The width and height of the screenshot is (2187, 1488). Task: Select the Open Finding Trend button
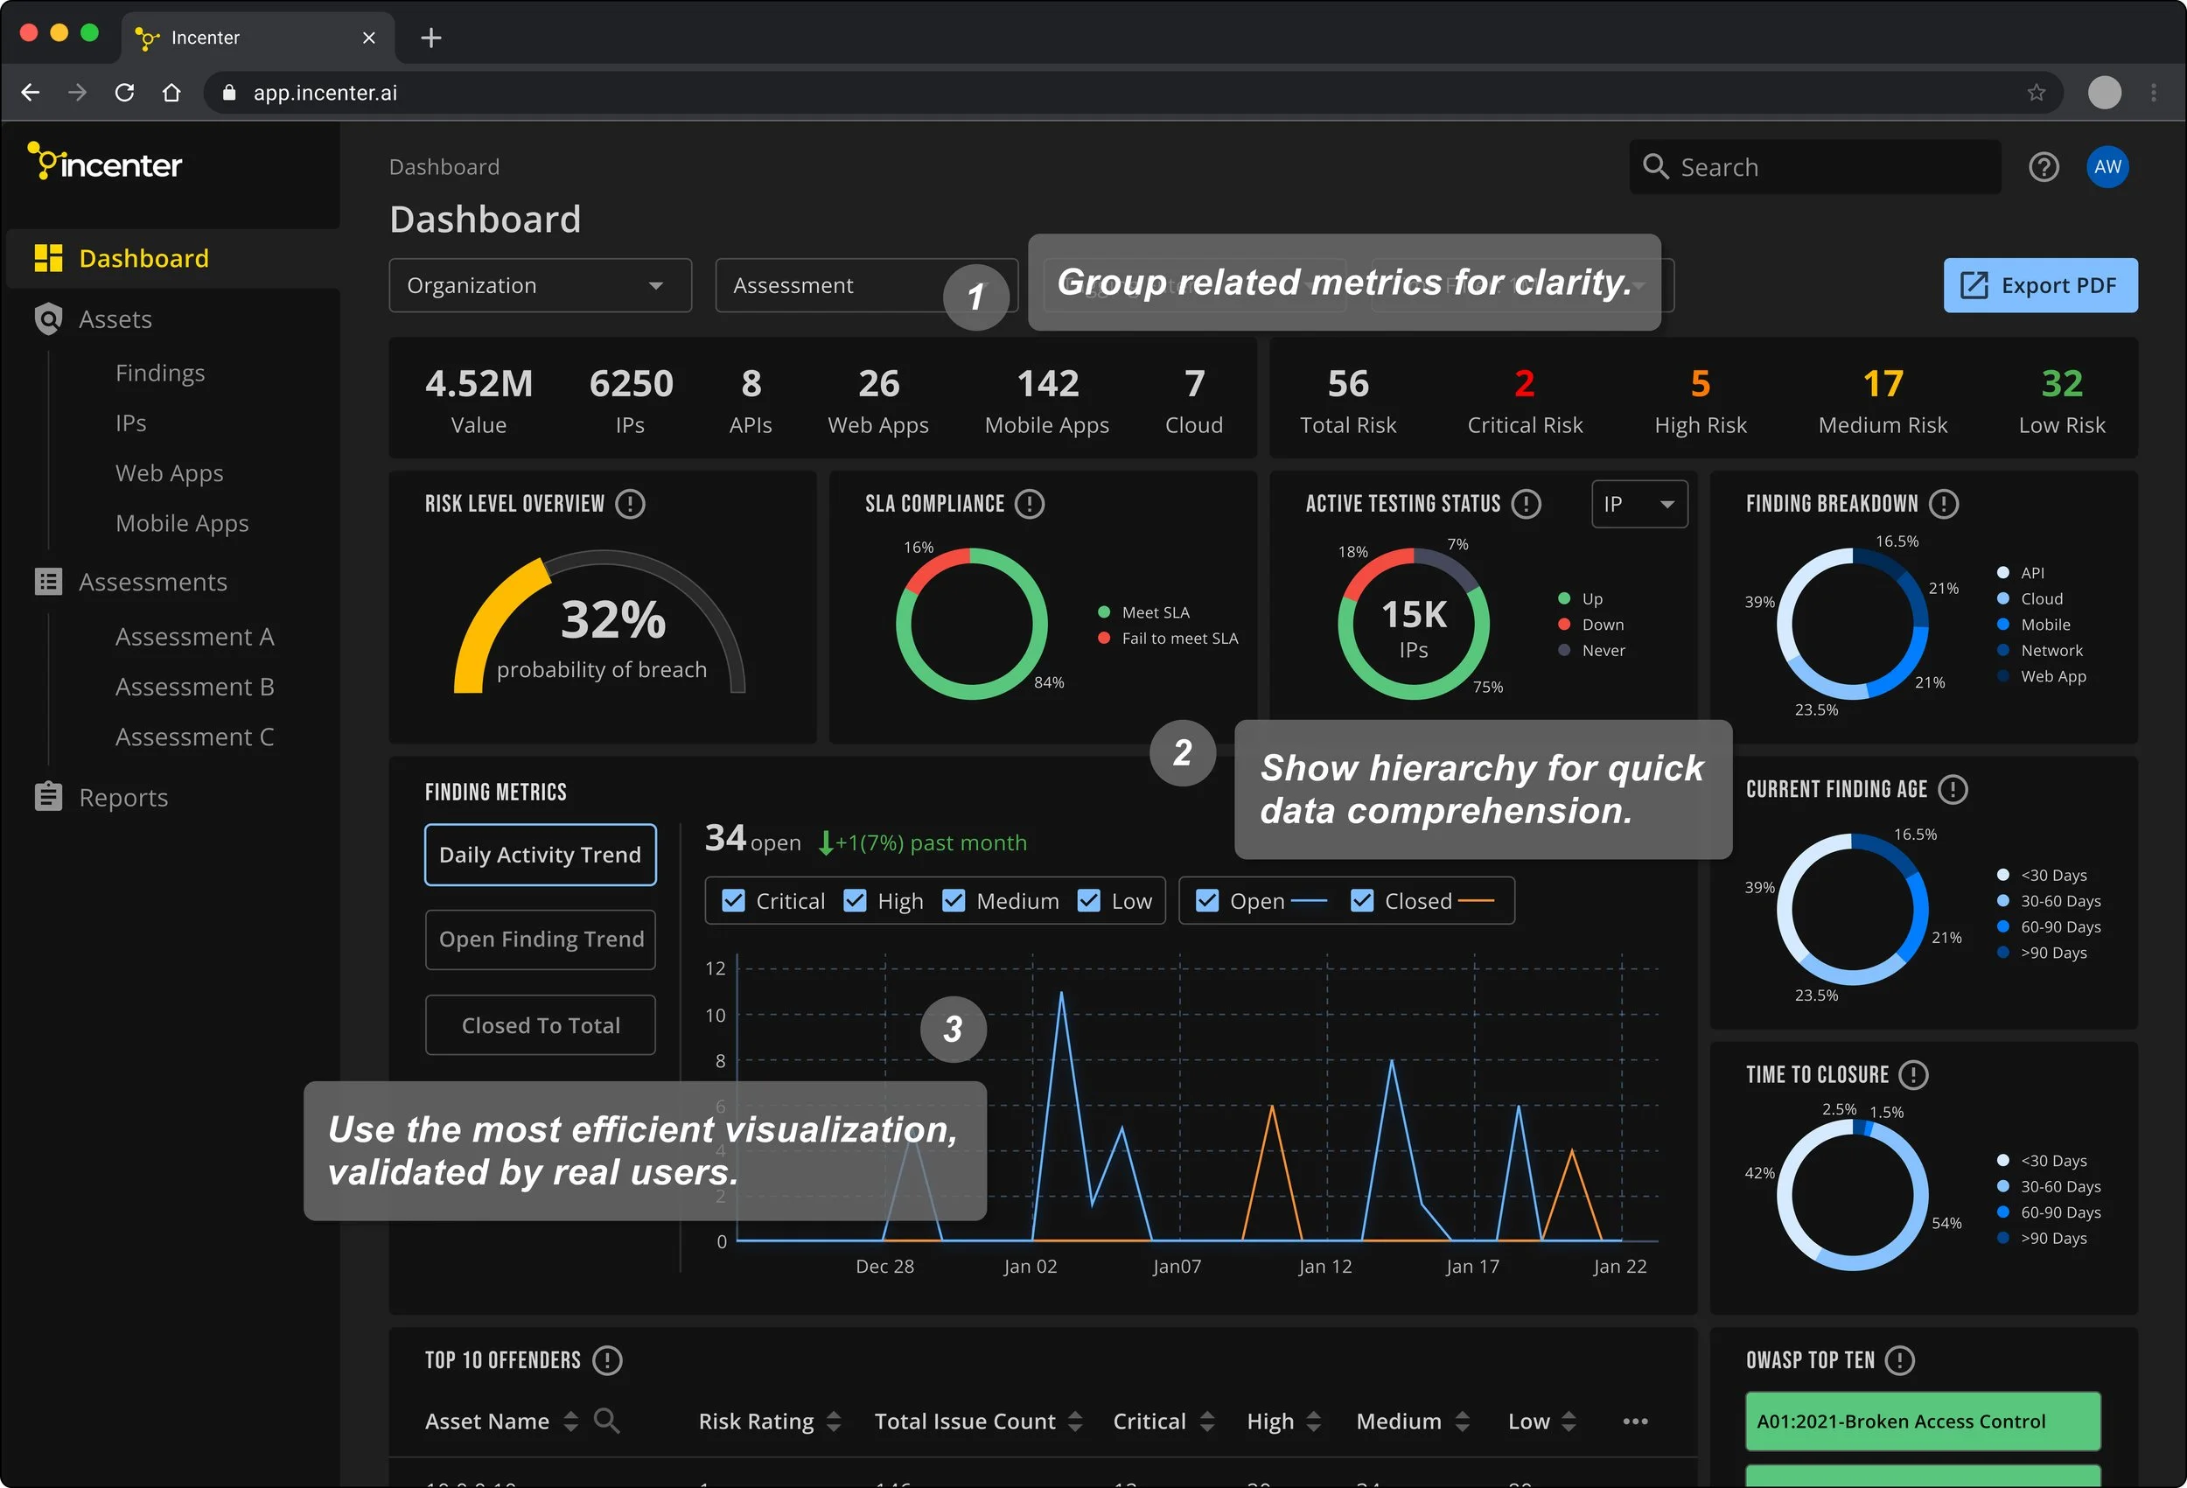[540, 940]
